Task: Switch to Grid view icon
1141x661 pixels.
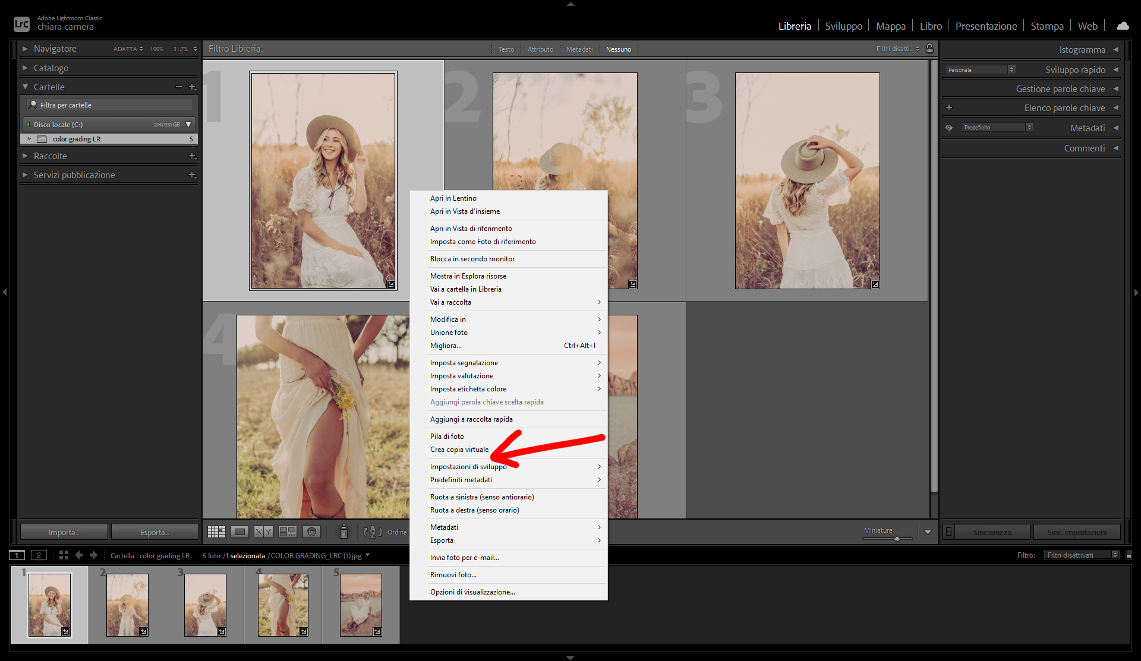Action: (216, 532)
